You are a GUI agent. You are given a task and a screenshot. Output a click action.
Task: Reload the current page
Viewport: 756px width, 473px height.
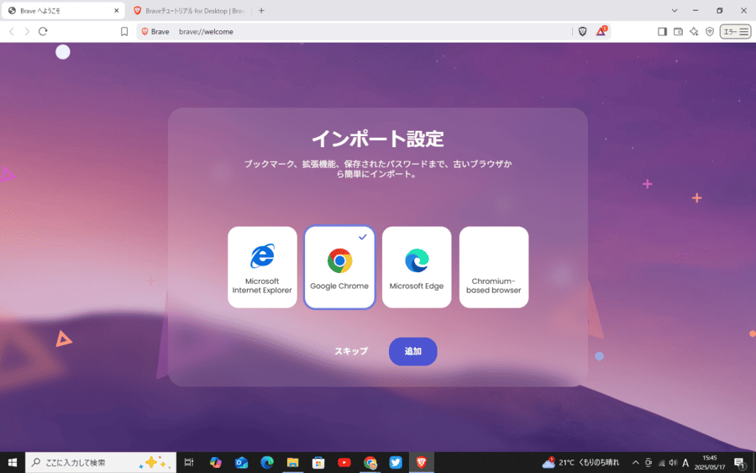click(x=43, y=31)
